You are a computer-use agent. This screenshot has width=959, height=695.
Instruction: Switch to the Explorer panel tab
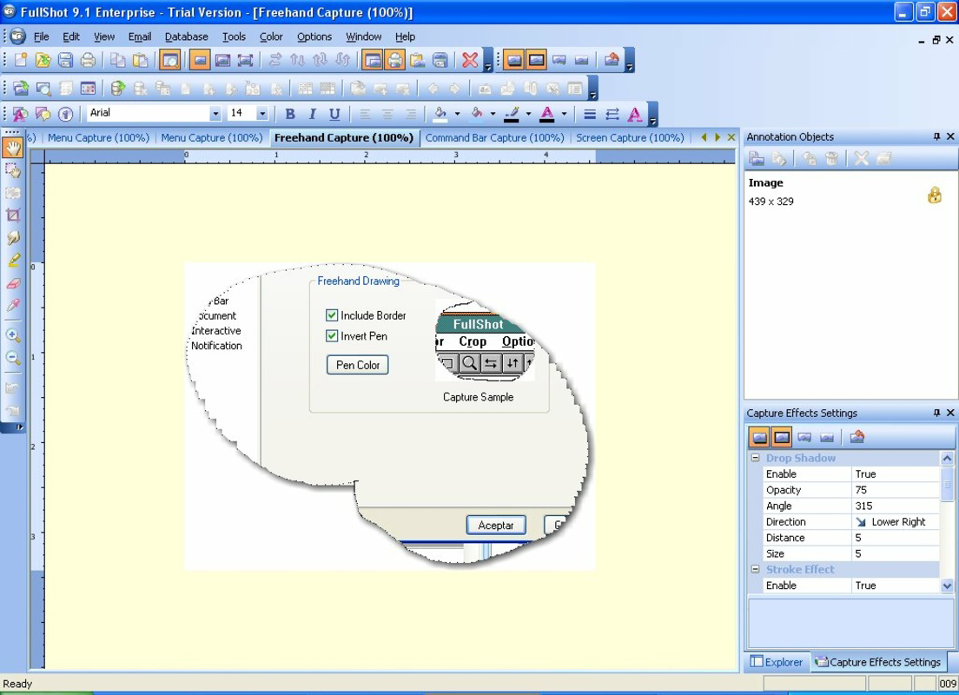pos(777,662)
